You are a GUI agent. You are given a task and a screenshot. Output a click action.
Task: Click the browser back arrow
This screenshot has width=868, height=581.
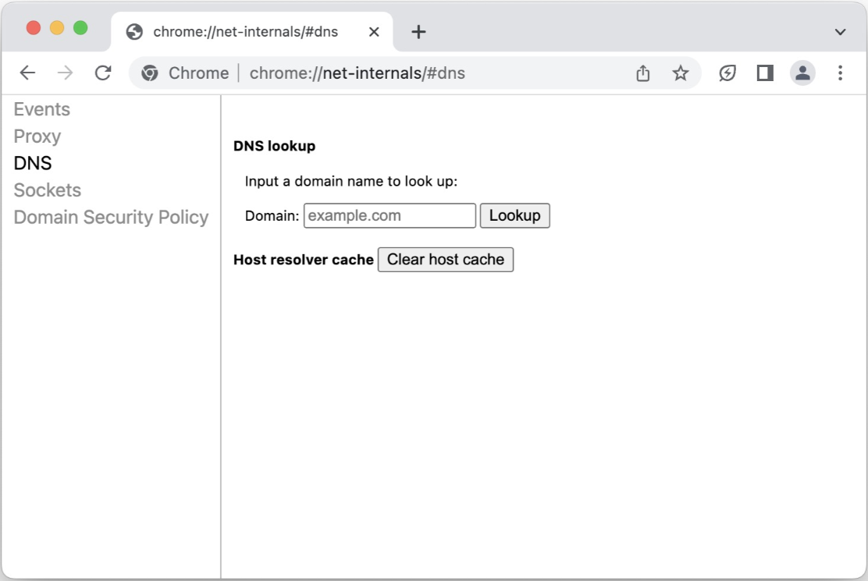tap(27, 73)
